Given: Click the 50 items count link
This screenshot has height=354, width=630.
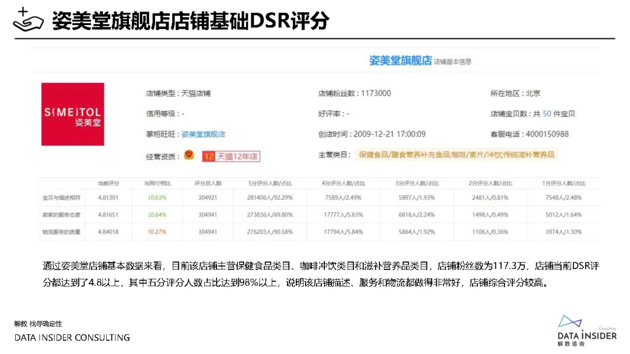Looking at the screenshot, I should pyautogui.click(x=547, y=114).
